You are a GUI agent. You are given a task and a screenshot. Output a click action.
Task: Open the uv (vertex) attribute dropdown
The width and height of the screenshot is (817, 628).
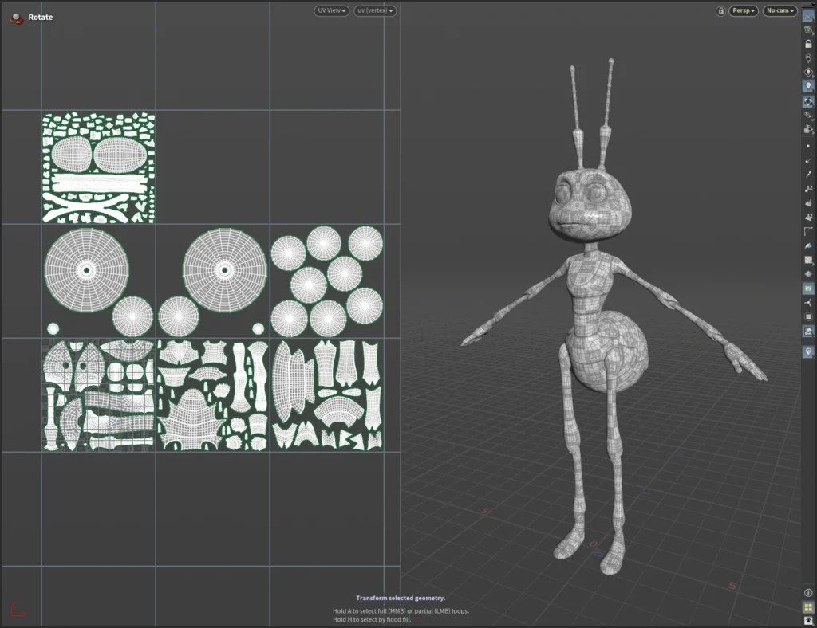click(375, 11)
